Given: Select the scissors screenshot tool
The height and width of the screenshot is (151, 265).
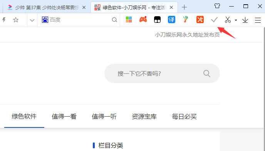Looking at the screenshot, I should coord(228,20).
